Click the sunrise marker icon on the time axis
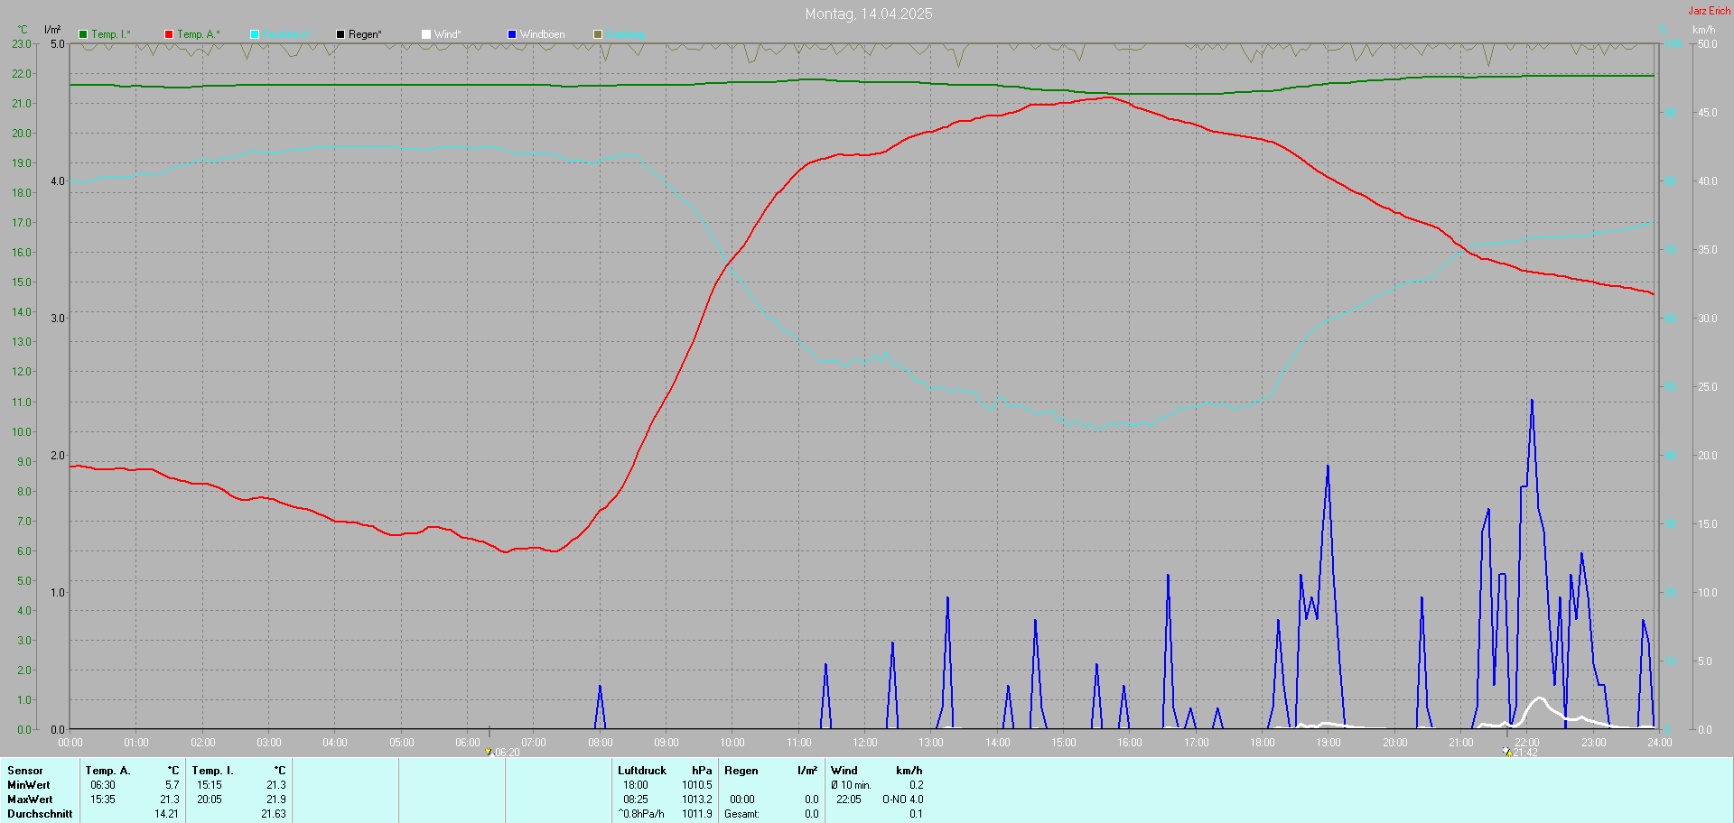This screenshot has width=1734, height=823. pos(489,752)
